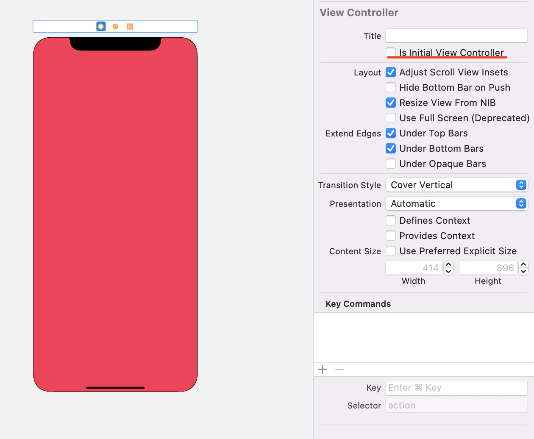Remove the selected key command
The width and height of the screenshot is (534, 439).
click(x=339, y=370)
